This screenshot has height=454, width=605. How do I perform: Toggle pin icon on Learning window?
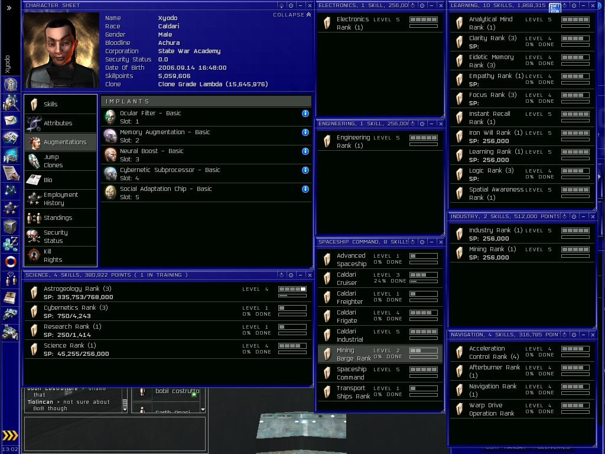(564, 5)
